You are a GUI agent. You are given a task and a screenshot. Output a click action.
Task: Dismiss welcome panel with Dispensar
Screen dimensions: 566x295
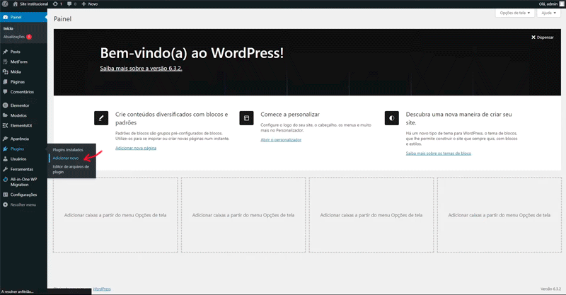tap(542, 37)
